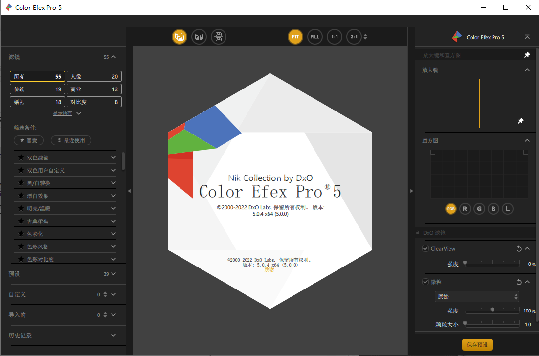Select R histogram channel

465,209
